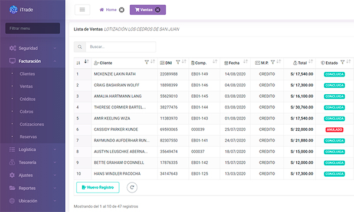Close the Home tab with its X icon
Viewport: 354px width, 212px height.
pyautogui.click(x=122, y=10)
